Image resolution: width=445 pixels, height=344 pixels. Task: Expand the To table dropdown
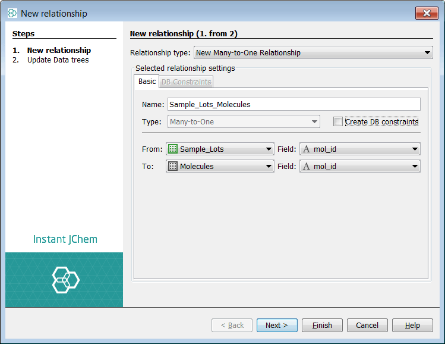pos(269,167)
